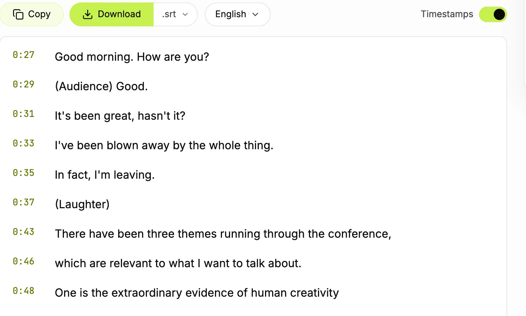Toggle the Timestamps switch off
This screenshot has width=526, height=316.
pyautogui.click(x=493, y=14)
